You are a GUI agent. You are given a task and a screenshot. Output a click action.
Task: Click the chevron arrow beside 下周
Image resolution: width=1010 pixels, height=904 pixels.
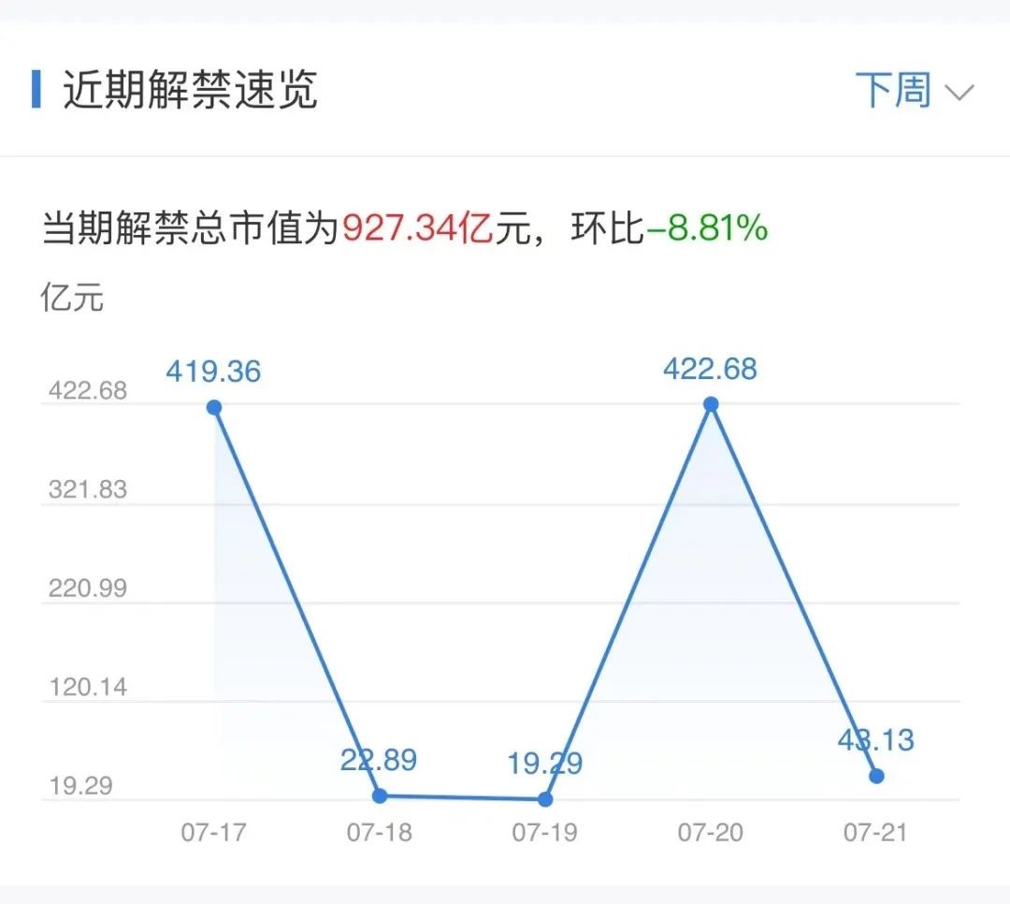click(x=959, y=93)
